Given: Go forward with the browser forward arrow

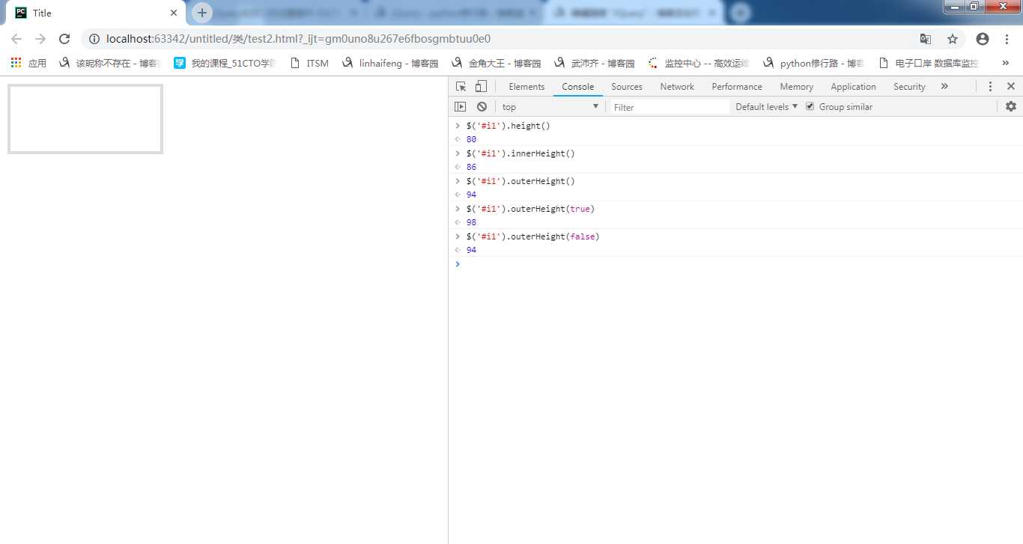Looking at the screenshot, I should [40, 39].
